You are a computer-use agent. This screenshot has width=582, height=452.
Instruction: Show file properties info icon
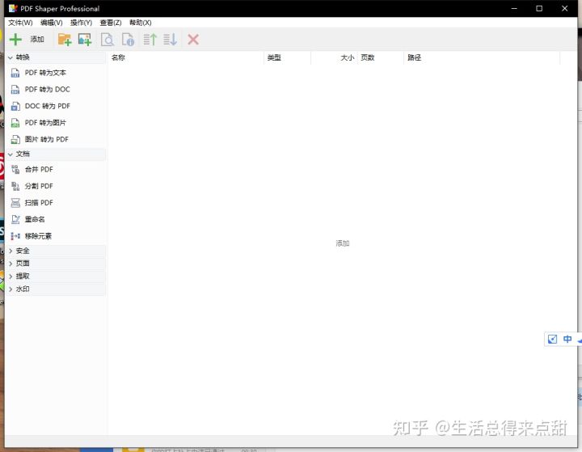tap(128, 40)
